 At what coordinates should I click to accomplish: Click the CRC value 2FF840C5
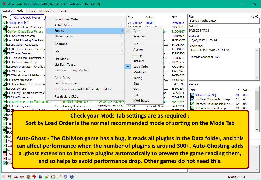(x=178, y=23)
